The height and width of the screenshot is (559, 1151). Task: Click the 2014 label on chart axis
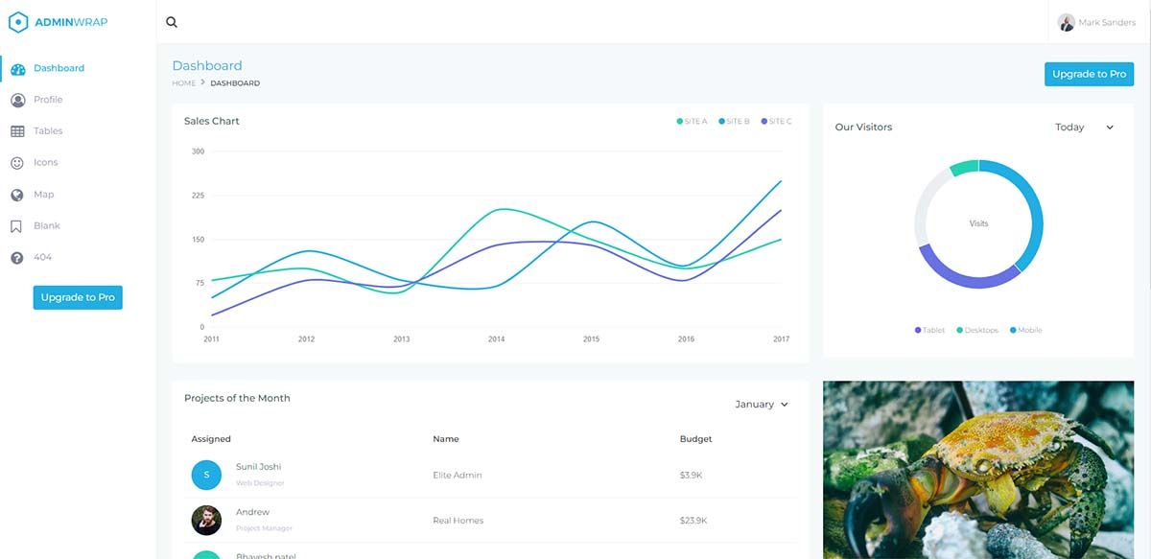(496, 339)
